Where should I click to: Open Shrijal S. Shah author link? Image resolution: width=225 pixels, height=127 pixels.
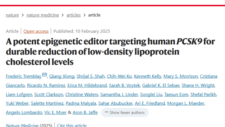91,76
